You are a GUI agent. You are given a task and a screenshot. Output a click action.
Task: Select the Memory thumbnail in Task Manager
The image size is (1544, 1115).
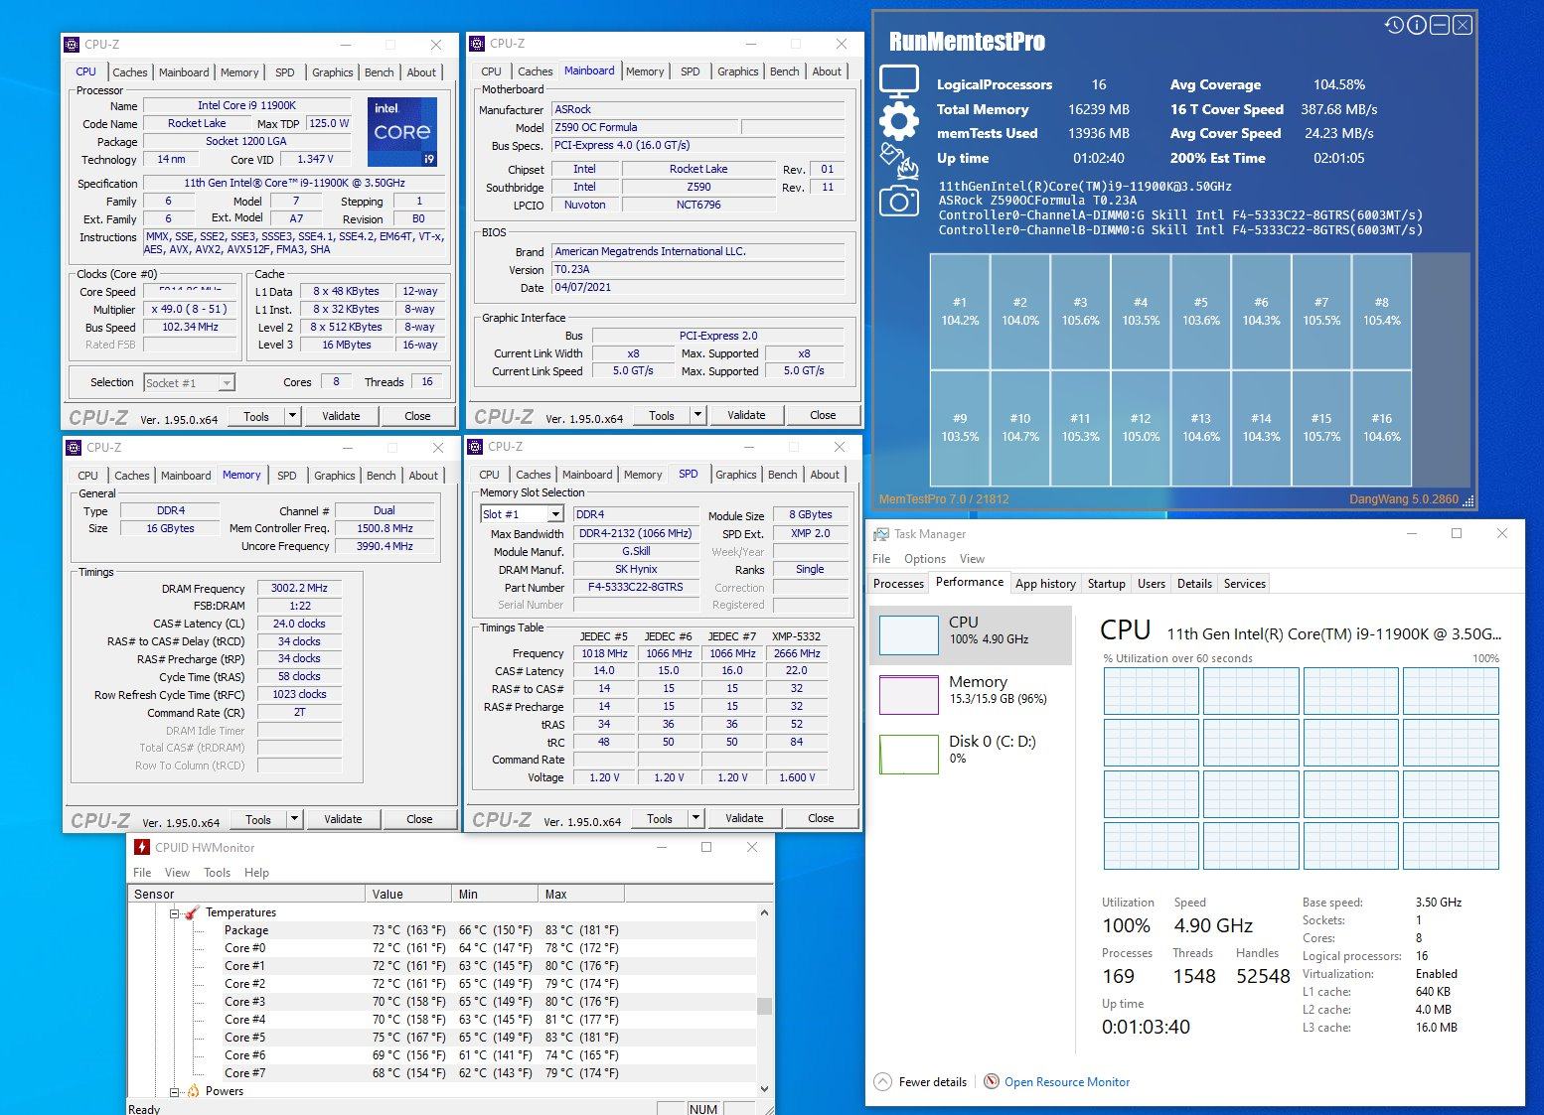(x=908, y=695)
